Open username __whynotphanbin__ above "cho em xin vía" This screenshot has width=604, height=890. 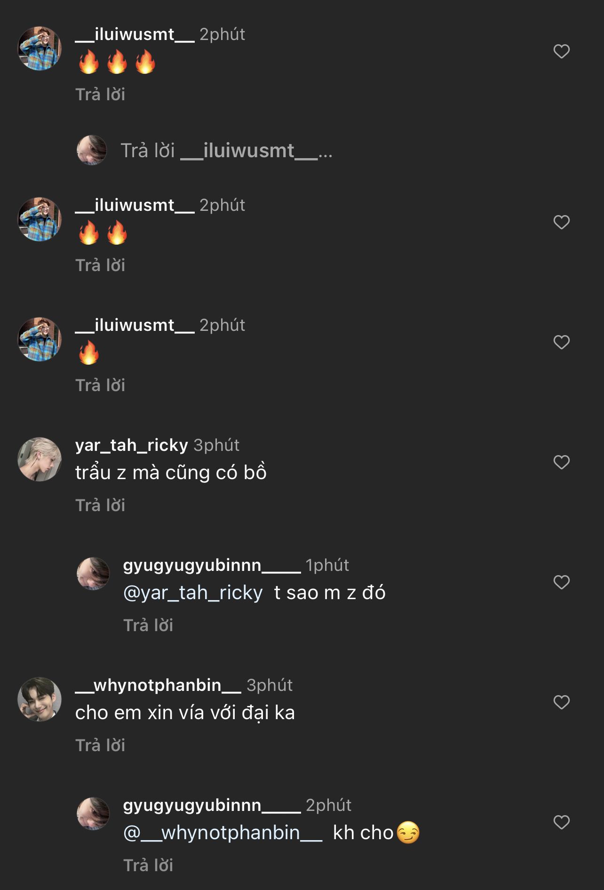coord(158,685)
